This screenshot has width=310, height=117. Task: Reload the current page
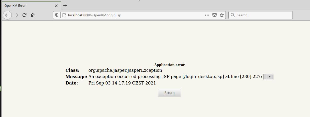pyautogui.click(x=24, y=15)
